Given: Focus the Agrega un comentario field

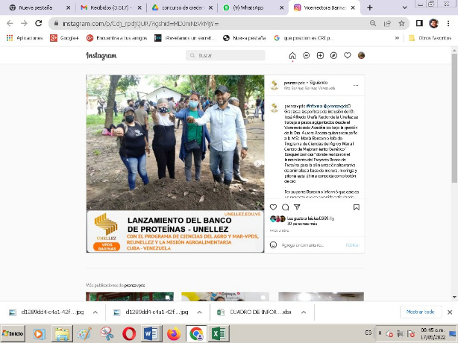Looking at the screenshot, I should point(302,245).
